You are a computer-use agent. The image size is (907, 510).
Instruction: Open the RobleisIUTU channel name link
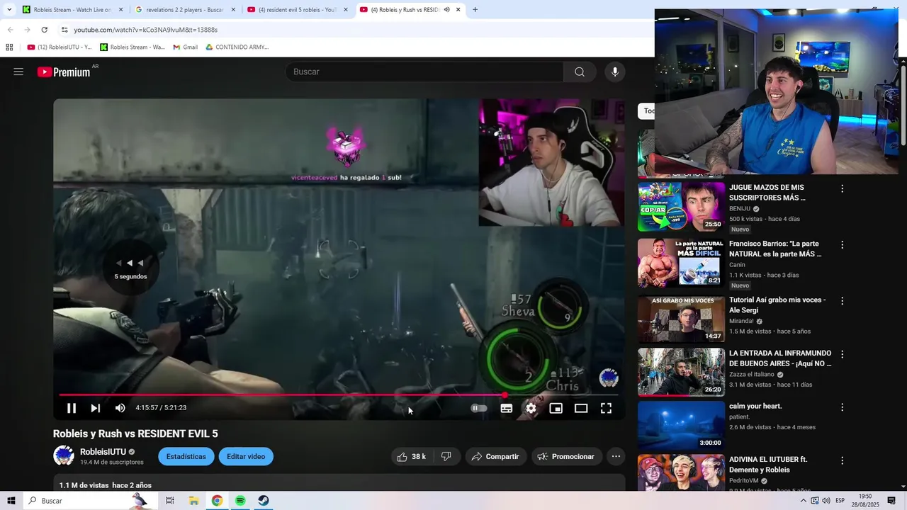click(103, 452)
